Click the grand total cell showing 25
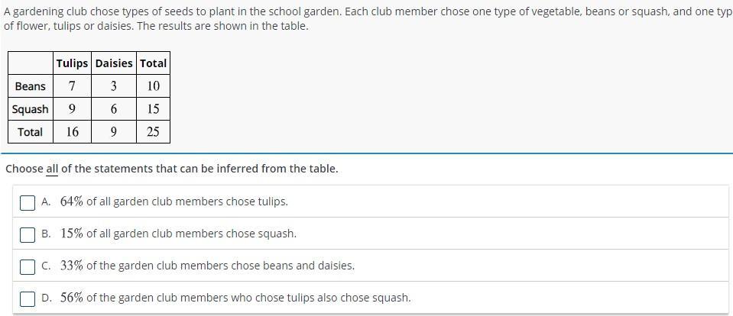The height and width of the screenshot is (316, 733). click(153, 132)
